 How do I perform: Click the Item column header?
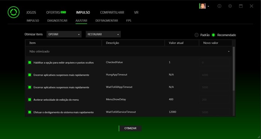point(64,43)
